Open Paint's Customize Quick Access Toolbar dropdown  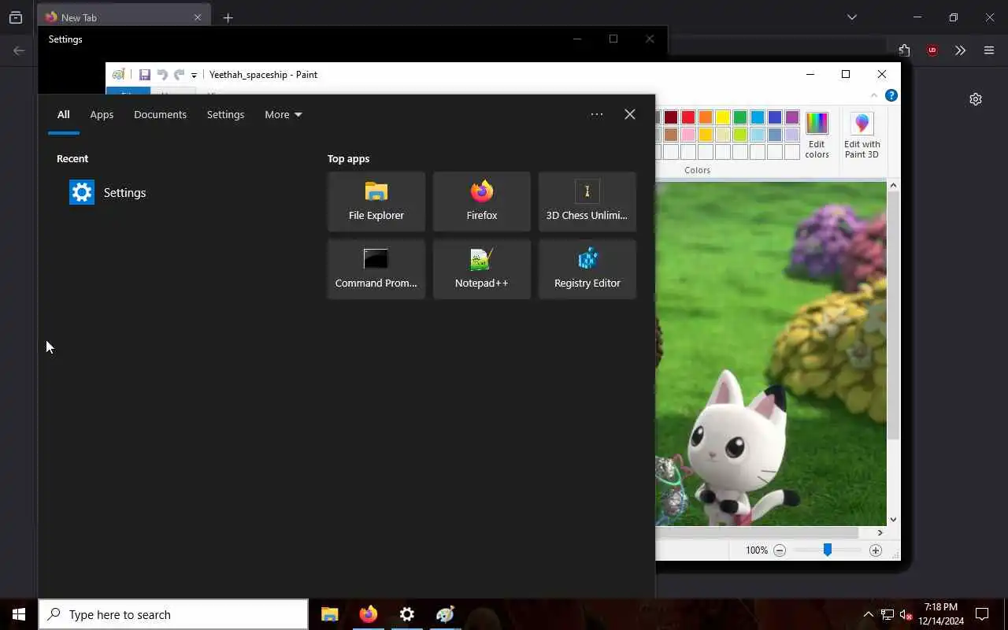coord(194,76)
